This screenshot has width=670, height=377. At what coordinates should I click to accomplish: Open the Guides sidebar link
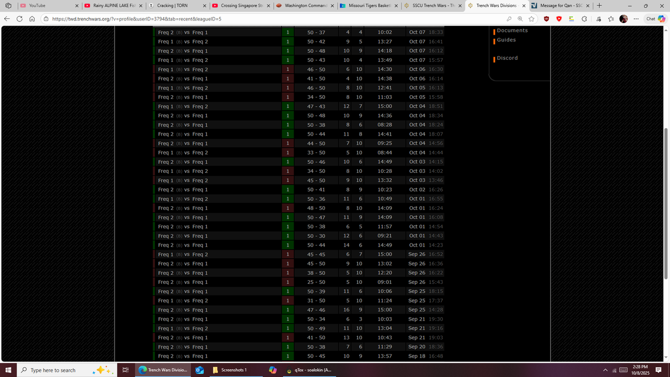pos(506,40)
